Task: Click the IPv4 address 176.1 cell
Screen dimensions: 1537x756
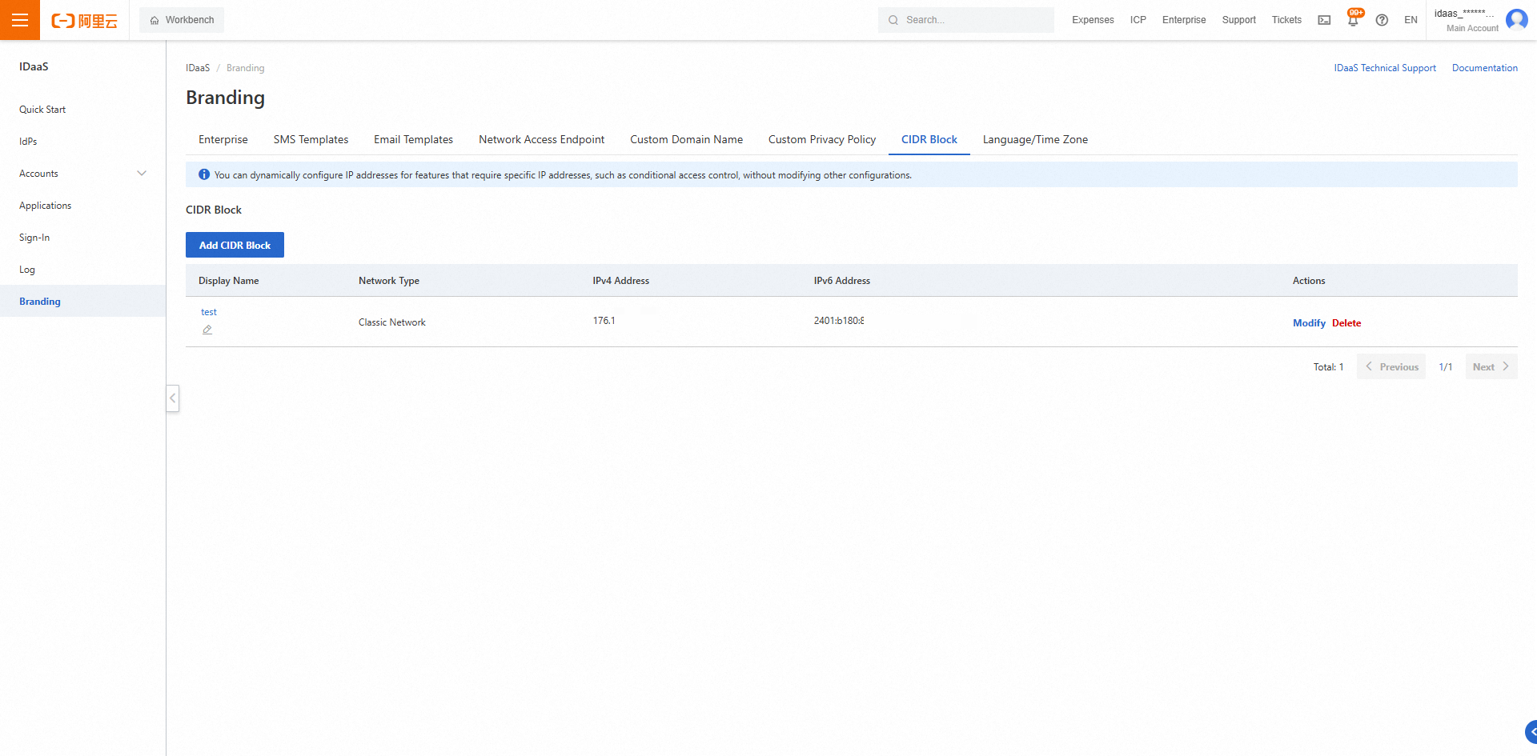Action: coord(604,321)
